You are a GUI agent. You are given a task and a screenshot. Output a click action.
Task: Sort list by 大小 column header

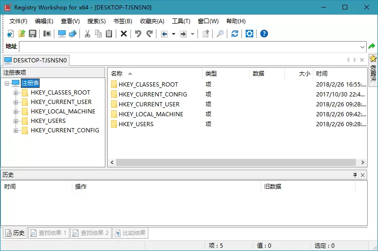(299, 74)
